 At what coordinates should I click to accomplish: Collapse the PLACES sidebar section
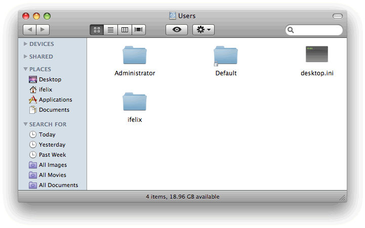[25, 69]
